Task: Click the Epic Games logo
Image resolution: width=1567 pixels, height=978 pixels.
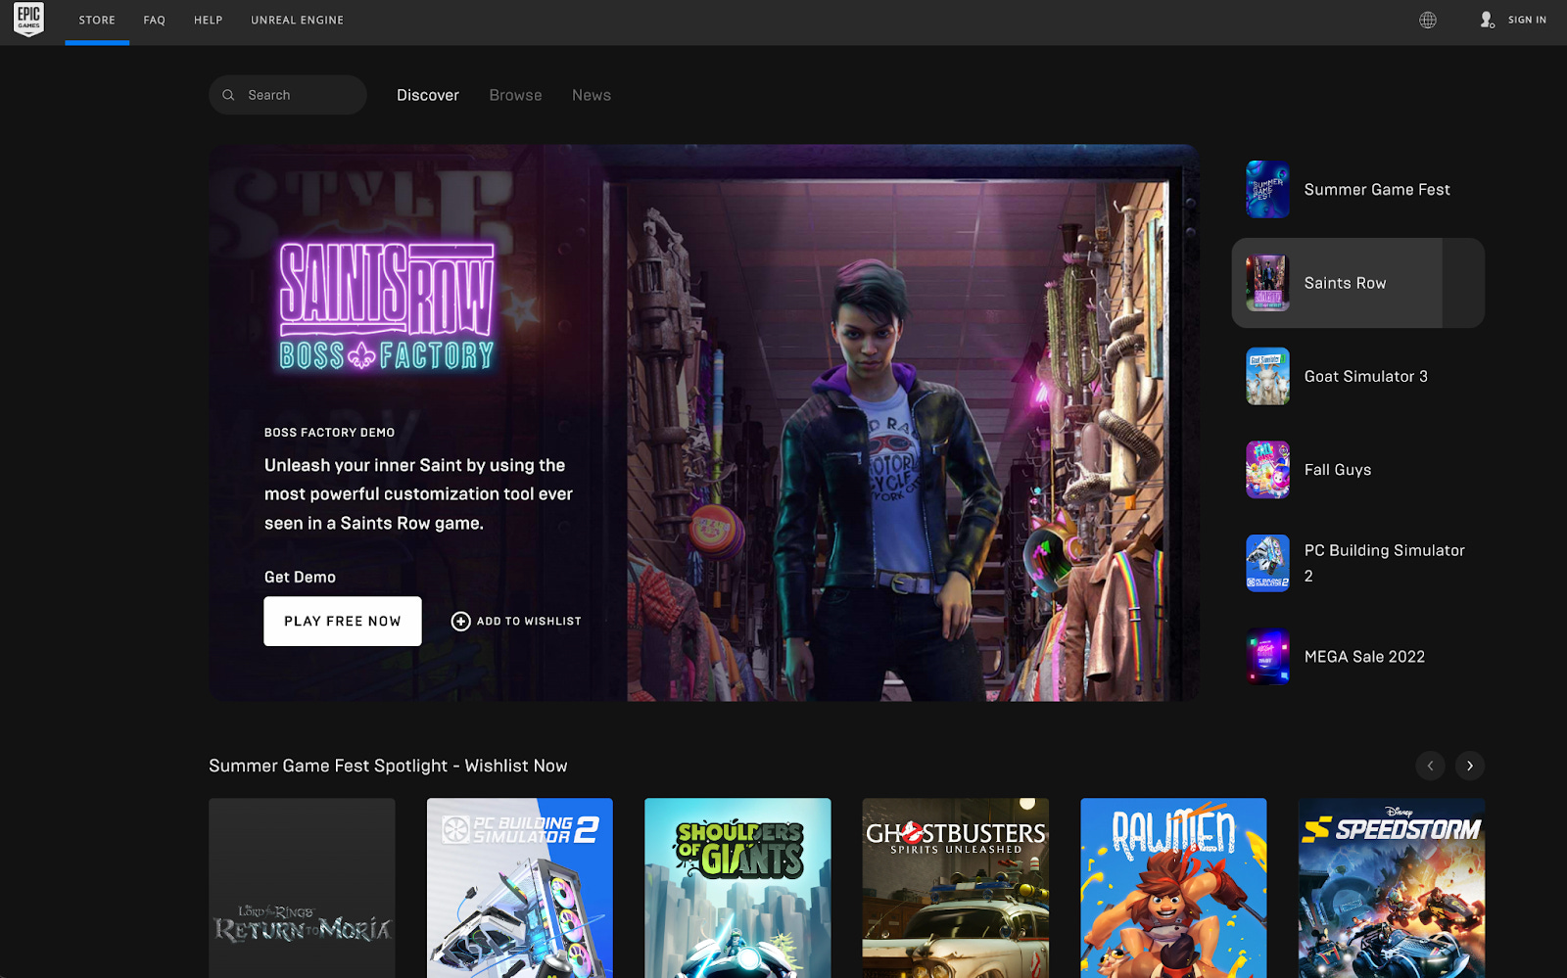Action: [28, 19]
